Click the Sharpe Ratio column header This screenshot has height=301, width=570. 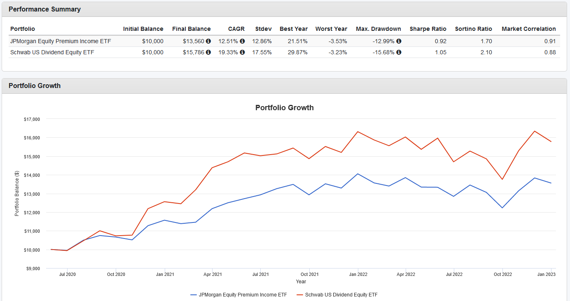click(428, 29)
